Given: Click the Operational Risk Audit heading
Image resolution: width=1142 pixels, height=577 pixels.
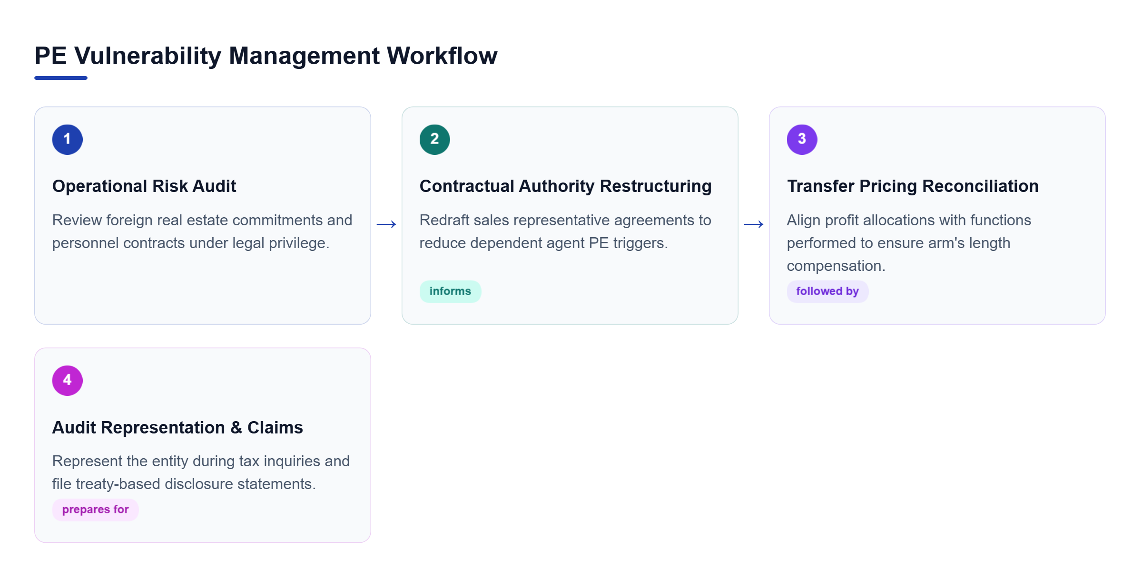Looking at the screenshot, I should pyautogui.click(x=144, y=186).
